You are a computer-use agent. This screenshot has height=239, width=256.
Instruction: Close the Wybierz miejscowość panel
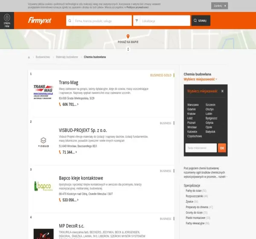tap(222, 91)
